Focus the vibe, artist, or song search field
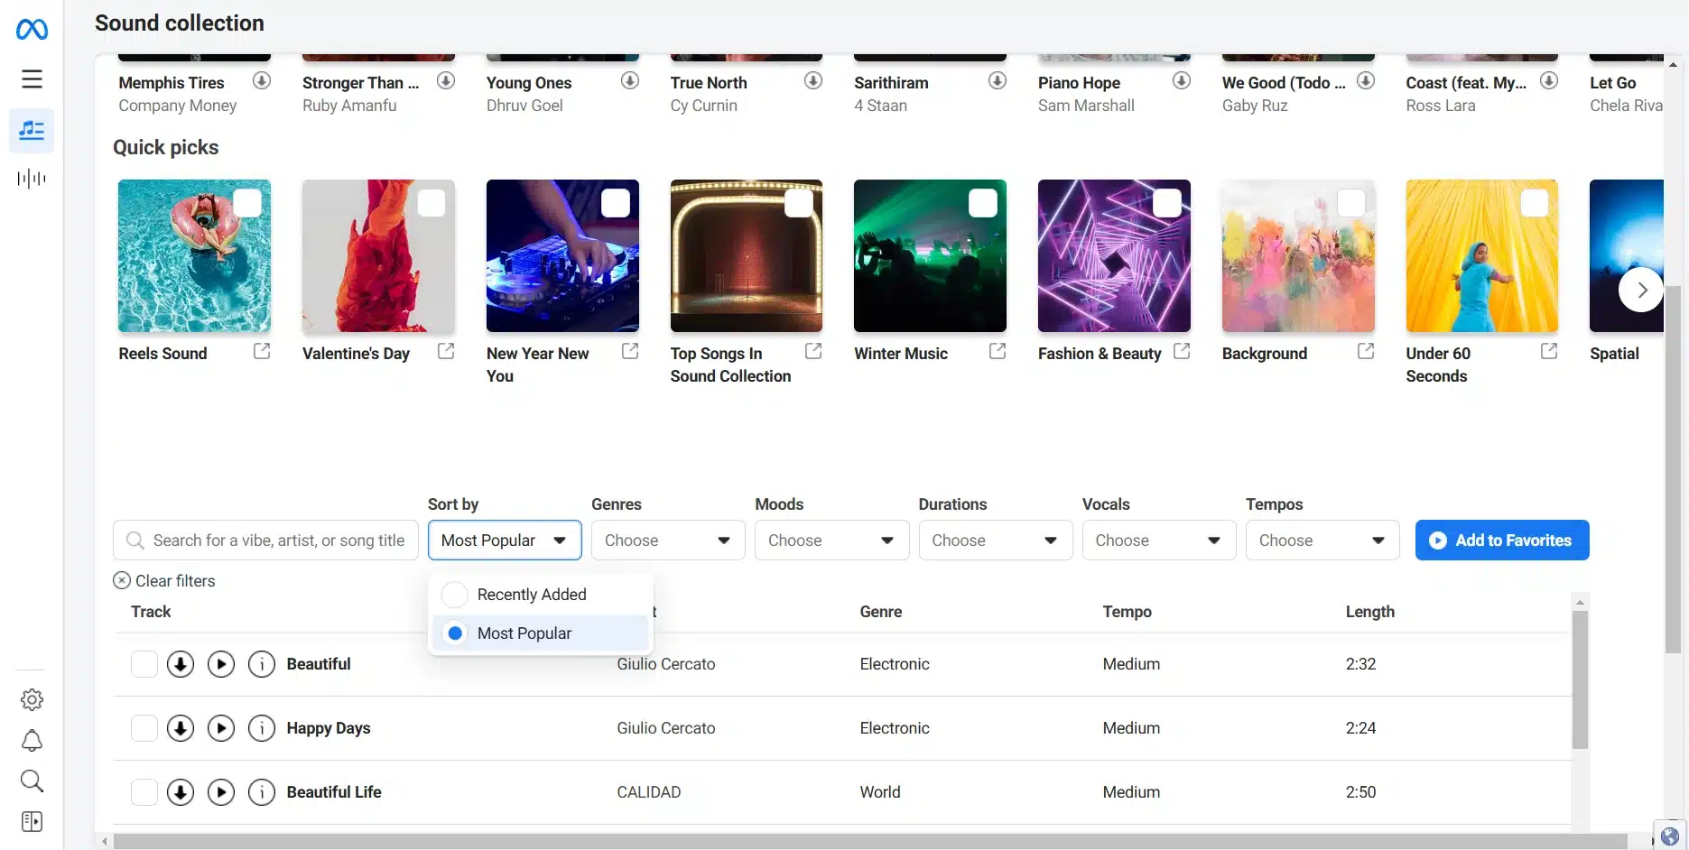Screen dimensions: 1689x850 click(265, 540)
